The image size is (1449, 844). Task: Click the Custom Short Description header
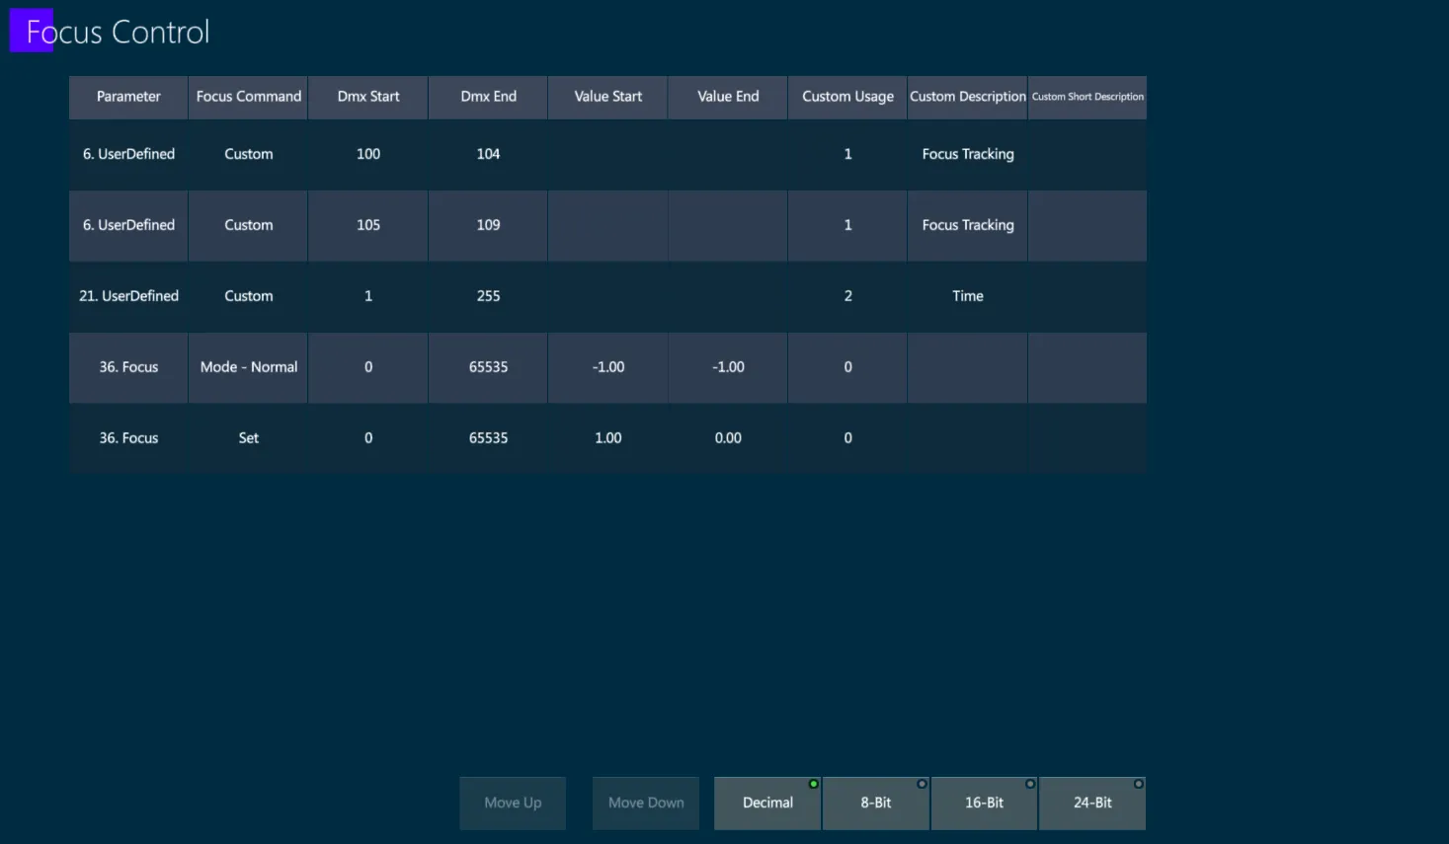tap(1087, 97)
